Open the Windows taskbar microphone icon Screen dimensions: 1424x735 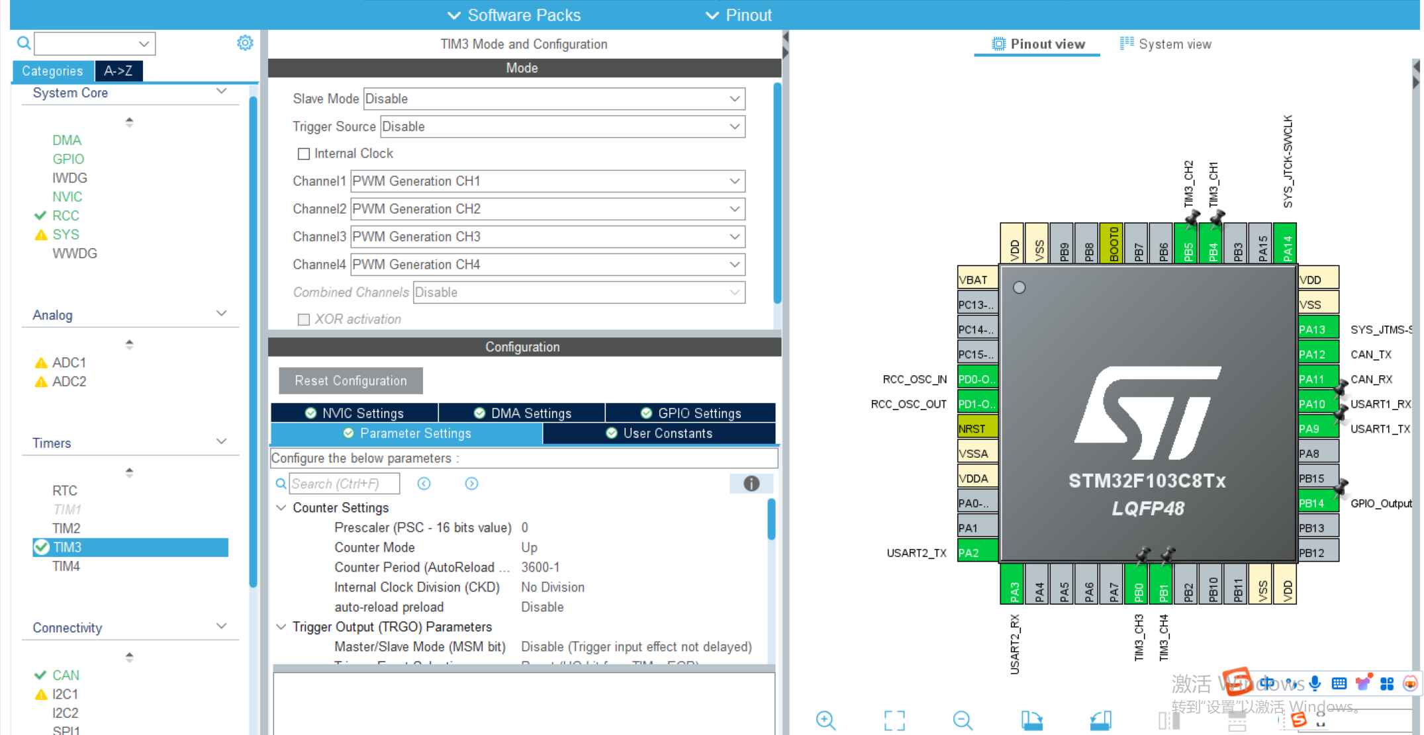point(1315,683)
